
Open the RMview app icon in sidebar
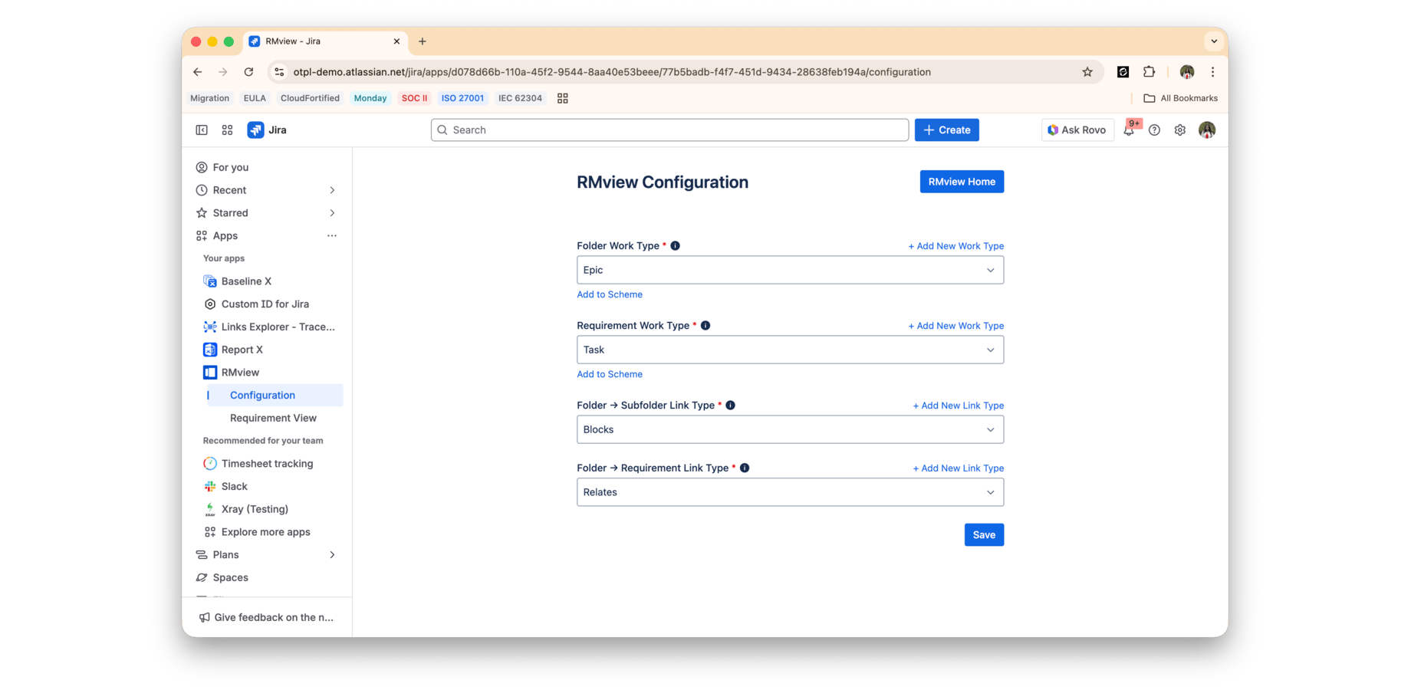click(209, 372)
